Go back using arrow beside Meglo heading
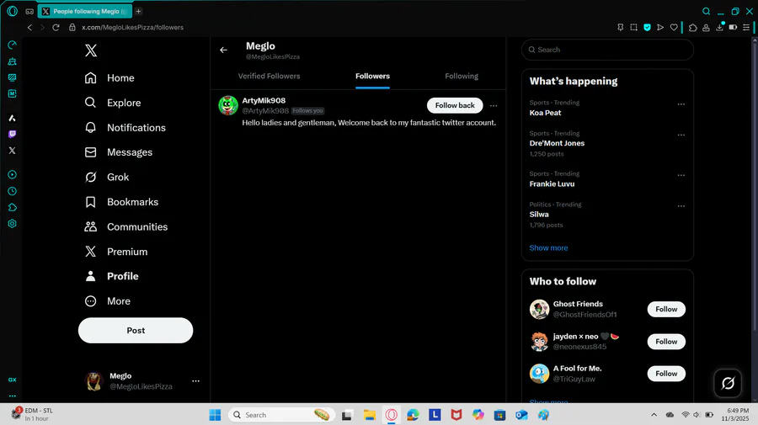This screenshot has height=425, width=758. pos(223,50)
